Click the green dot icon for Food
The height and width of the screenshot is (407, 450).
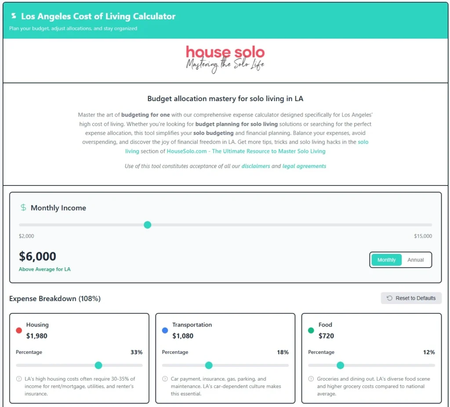[x=312, y=330]
